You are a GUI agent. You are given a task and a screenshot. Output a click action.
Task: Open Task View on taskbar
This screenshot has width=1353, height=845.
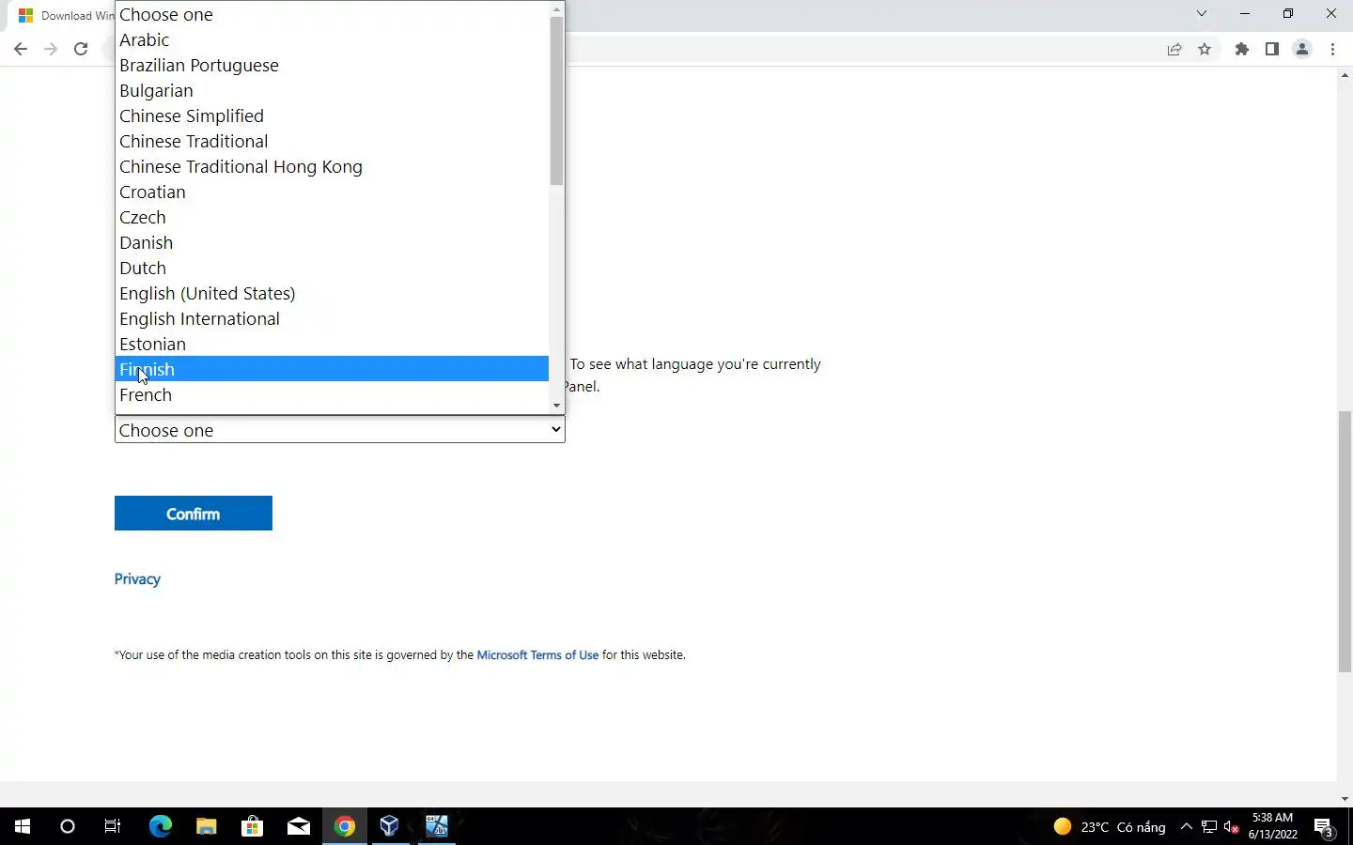pyautogui.click(x=113, y=826)
